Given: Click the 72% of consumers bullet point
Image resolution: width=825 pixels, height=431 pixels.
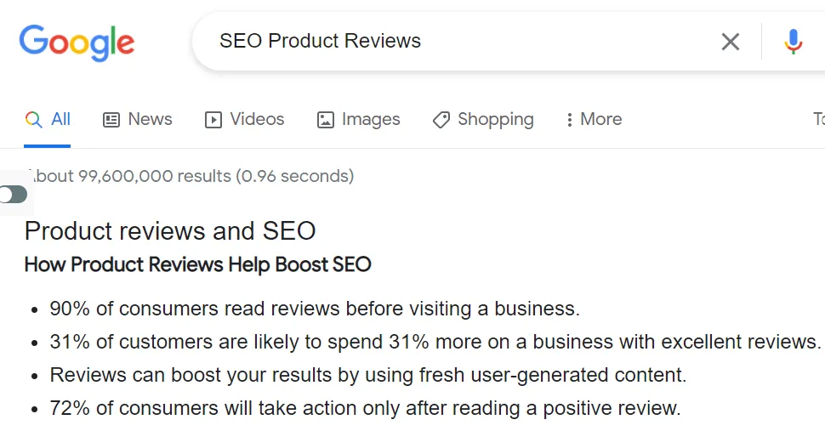Looking at the screenshot, I should click(x=365, y=408).
